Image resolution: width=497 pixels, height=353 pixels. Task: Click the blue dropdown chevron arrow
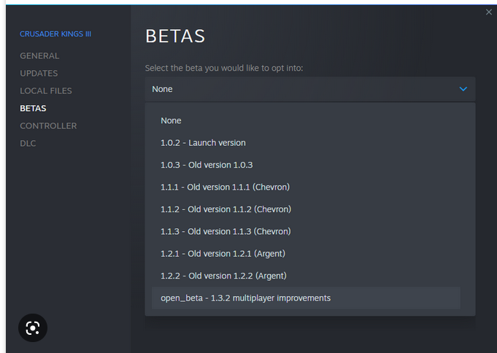(463, 89)
